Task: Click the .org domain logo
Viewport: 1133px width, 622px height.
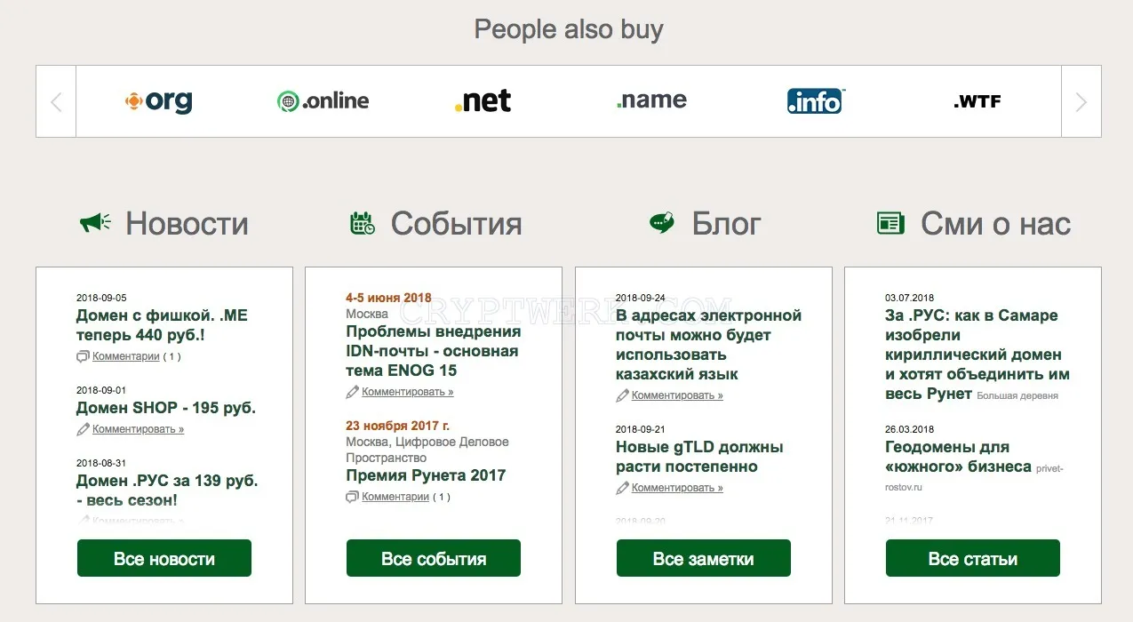Action: [x=158, y=101]
